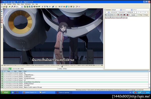This screenshot has height=99, width=151.
Task: Click the New subtitles icon
Action: 2,7
